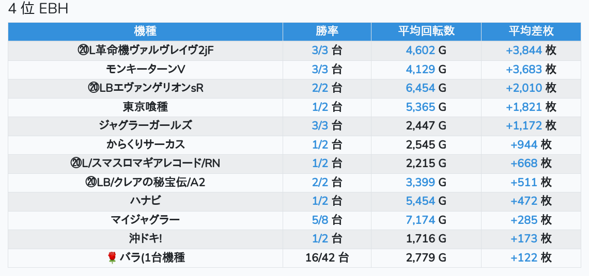
Task: Click the ⑳ icon beside L革命機ヴァルヴレイヴ2jF
Action: 83,51
